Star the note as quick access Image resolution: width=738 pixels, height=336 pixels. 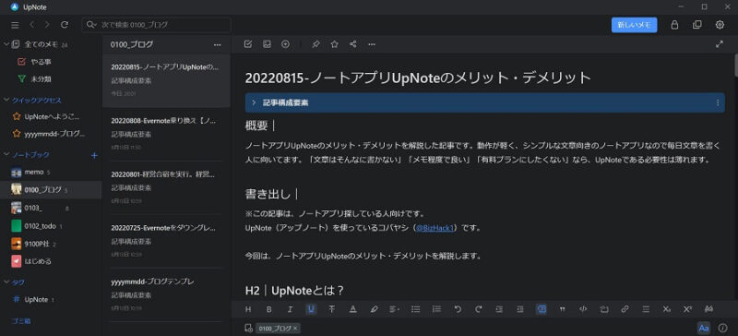pos(335,44)
